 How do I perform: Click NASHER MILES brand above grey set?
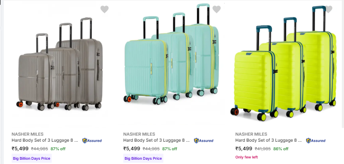(x=28, y=134)
